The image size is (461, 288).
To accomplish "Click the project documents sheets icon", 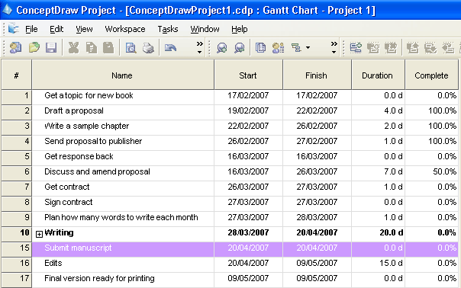I will [x=260, y=47].
